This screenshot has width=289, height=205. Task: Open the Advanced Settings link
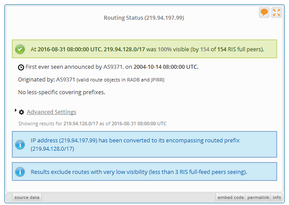pos(51,112)
